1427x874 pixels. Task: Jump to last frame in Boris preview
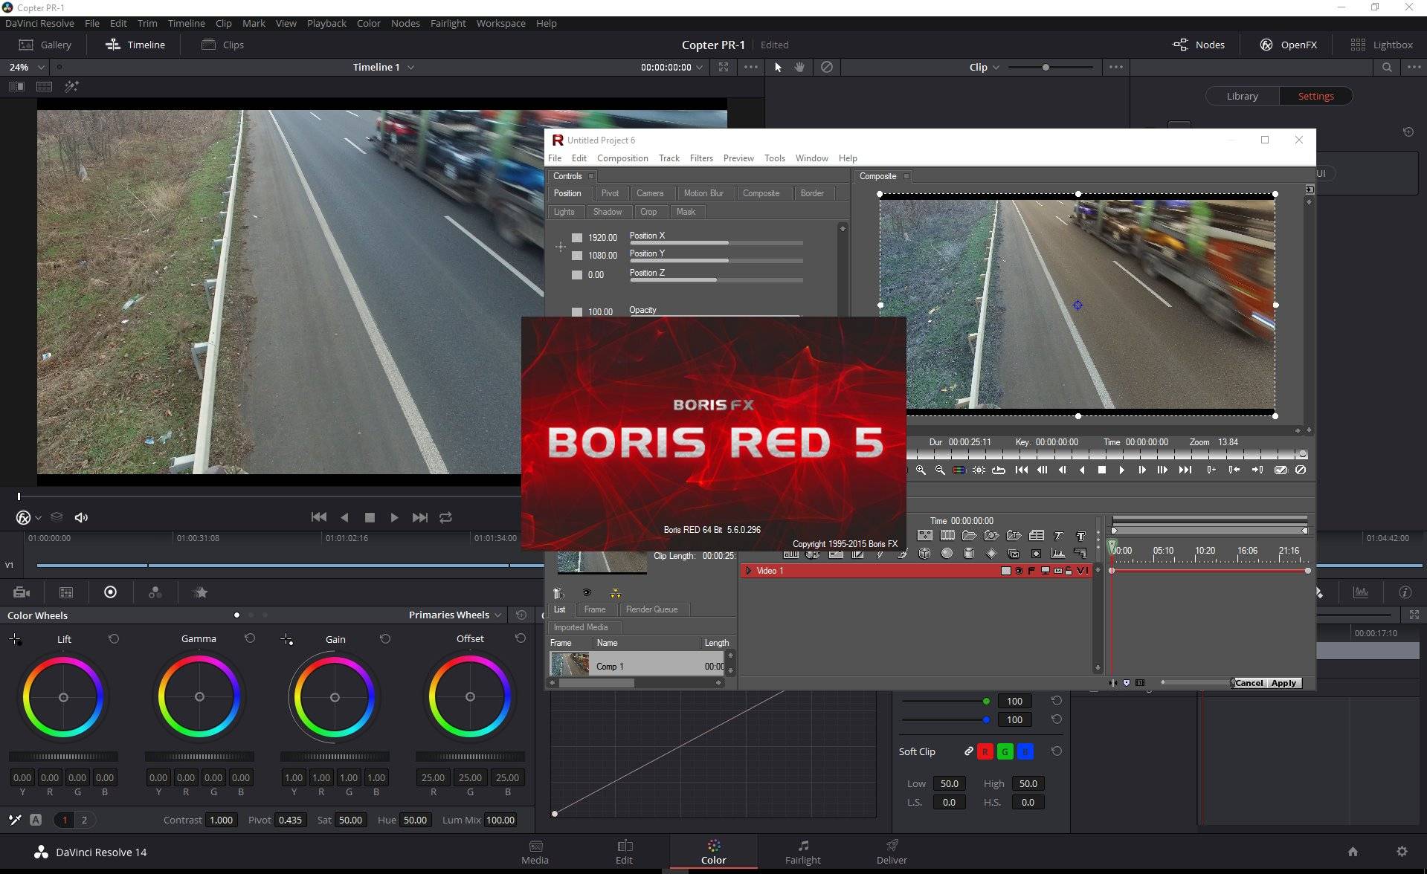tap(1185, 470)
